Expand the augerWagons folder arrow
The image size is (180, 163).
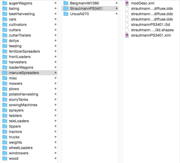(56, 3)
